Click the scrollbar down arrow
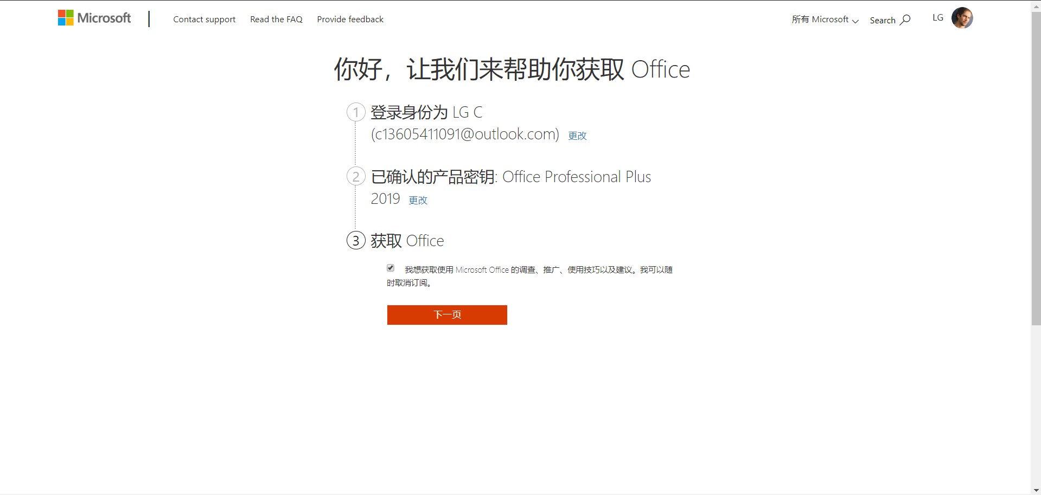Image resolution: width=1041 pixels, height=495 pixels. click(1036, 490)
